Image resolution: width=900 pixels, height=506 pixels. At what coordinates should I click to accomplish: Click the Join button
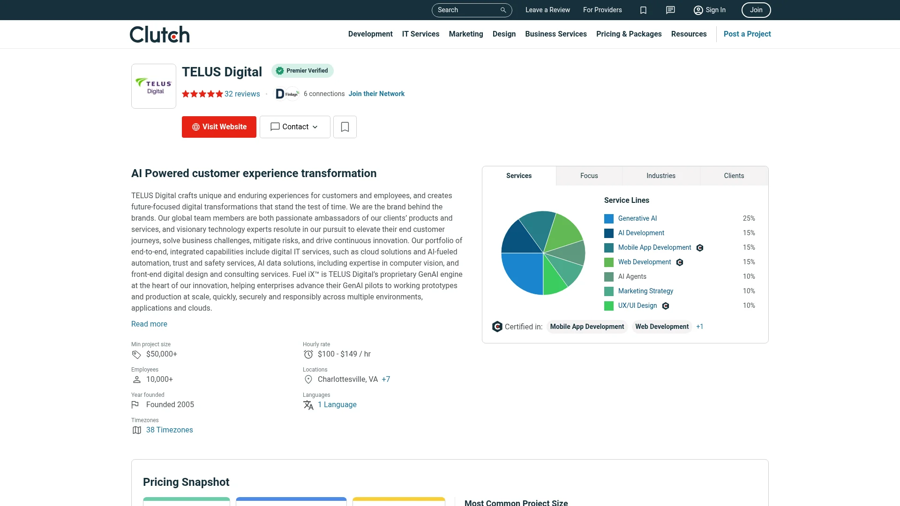coord(756,10)
